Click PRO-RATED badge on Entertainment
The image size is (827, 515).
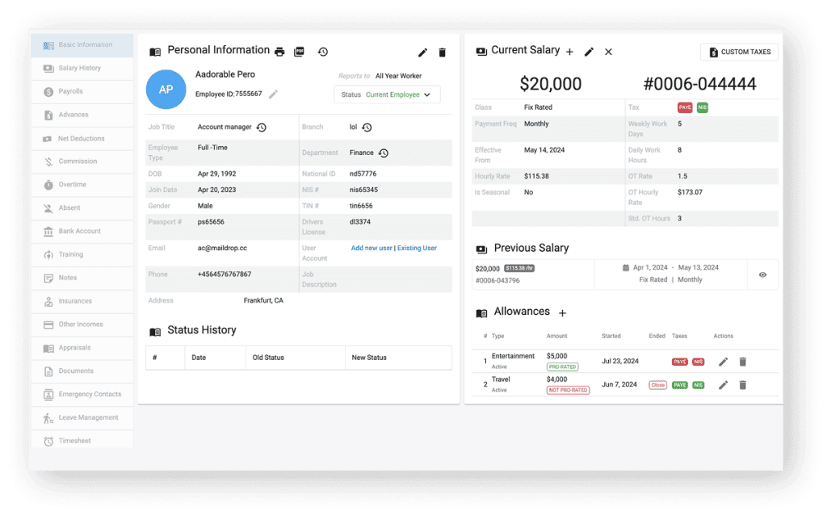pos(562,367)
